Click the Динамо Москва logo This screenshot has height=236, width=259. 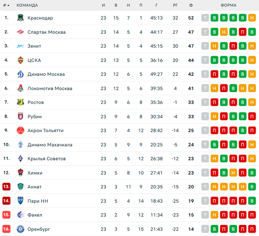pos(20,74)
